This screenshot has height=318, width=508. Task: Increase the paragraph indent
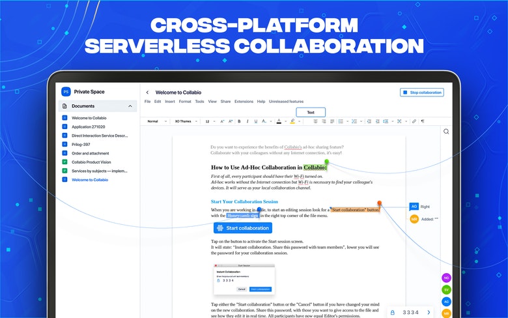[378, 121]
